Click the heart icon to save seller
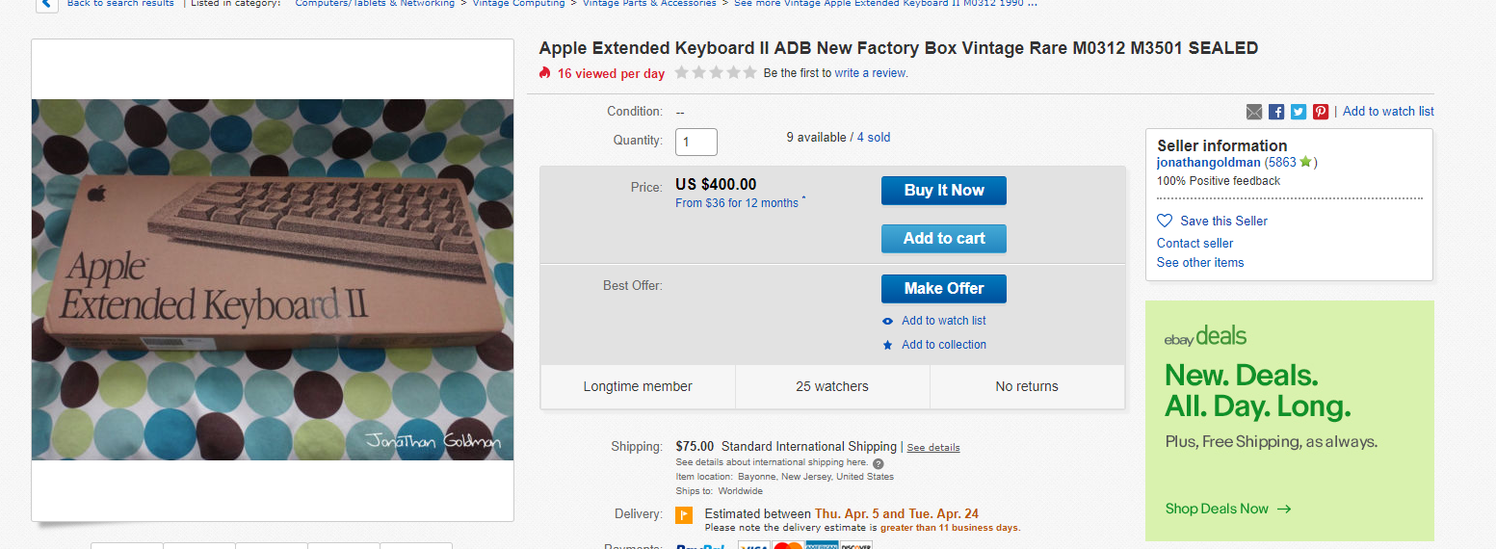The width and height of the screenshot is (1496, 549). click(x=1165, y=221)
